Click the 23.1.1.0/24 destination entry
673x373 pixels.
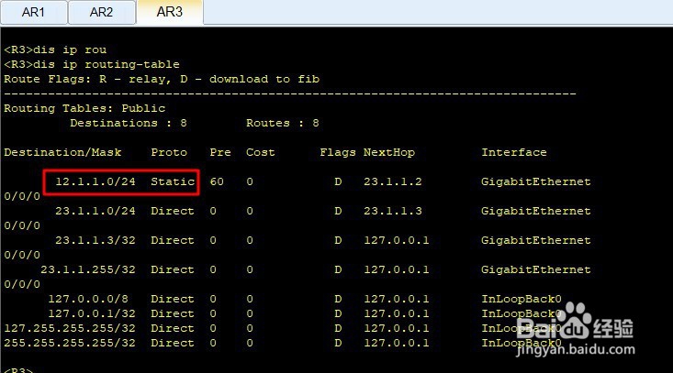[95, 211]
